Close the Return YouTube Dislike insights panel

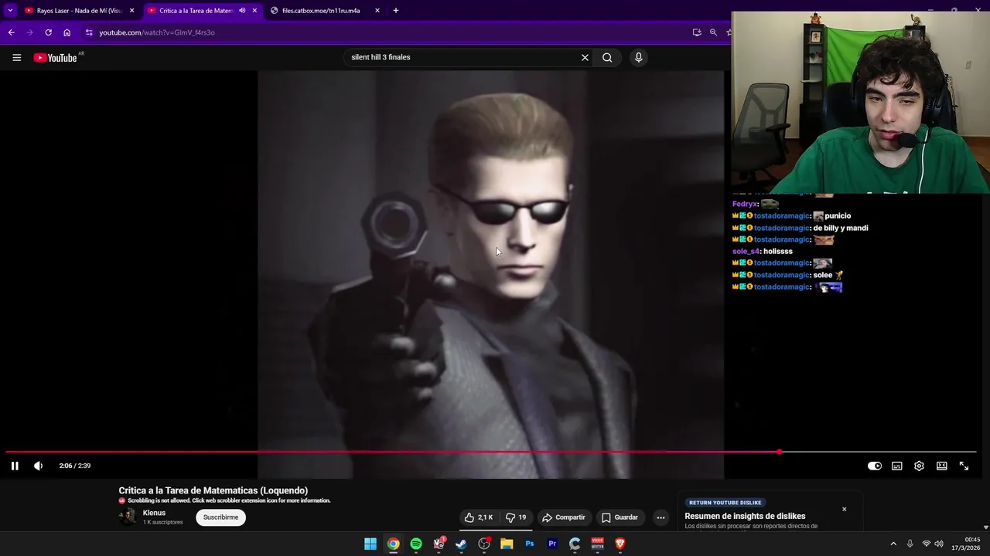point(844,509)
